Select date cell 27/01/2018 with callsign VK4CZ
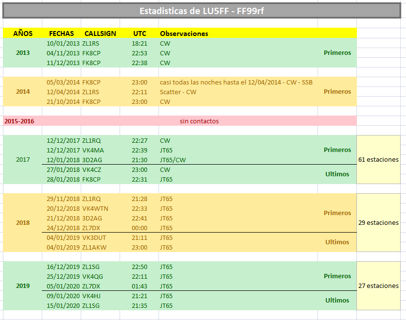 pyautogui.click(x=63, y=169)
